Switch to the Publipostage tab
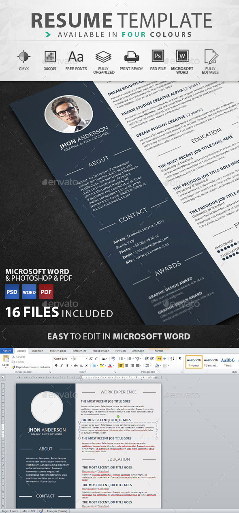The height and width of the screenshot is (513, 239). click(x=101, y=351)
